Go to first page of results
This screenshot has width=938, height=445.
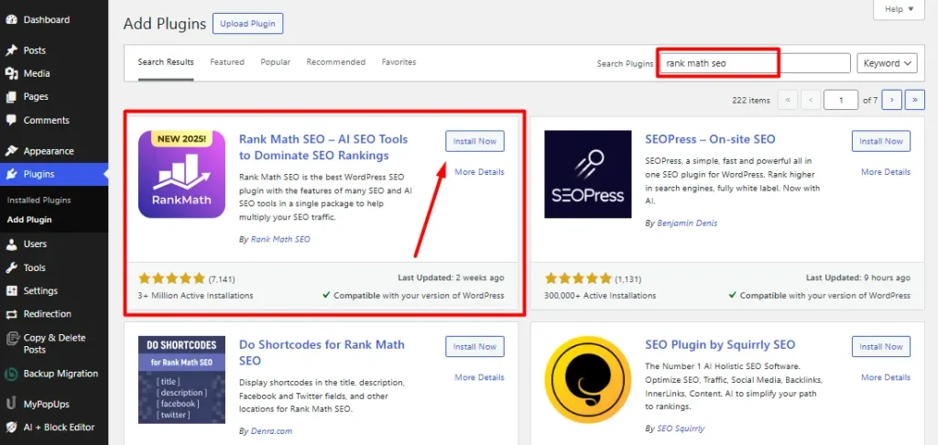[788, 100]
